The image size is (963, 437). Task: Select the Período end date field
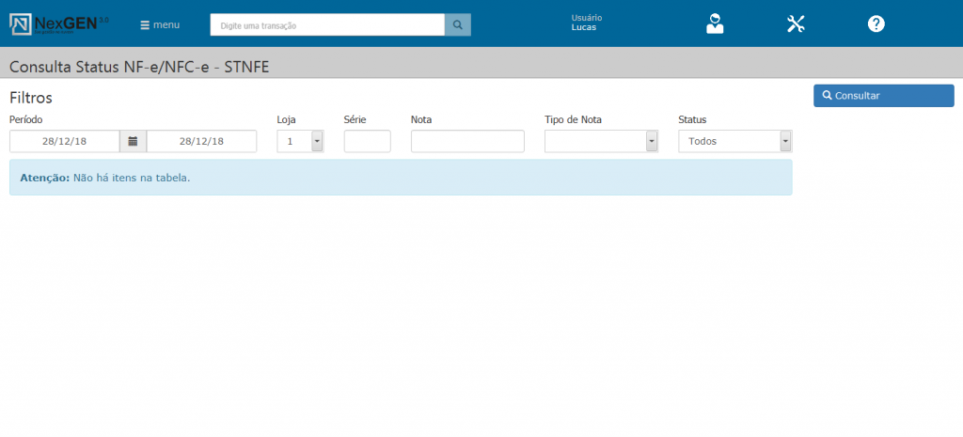click(x=201, y=141)
